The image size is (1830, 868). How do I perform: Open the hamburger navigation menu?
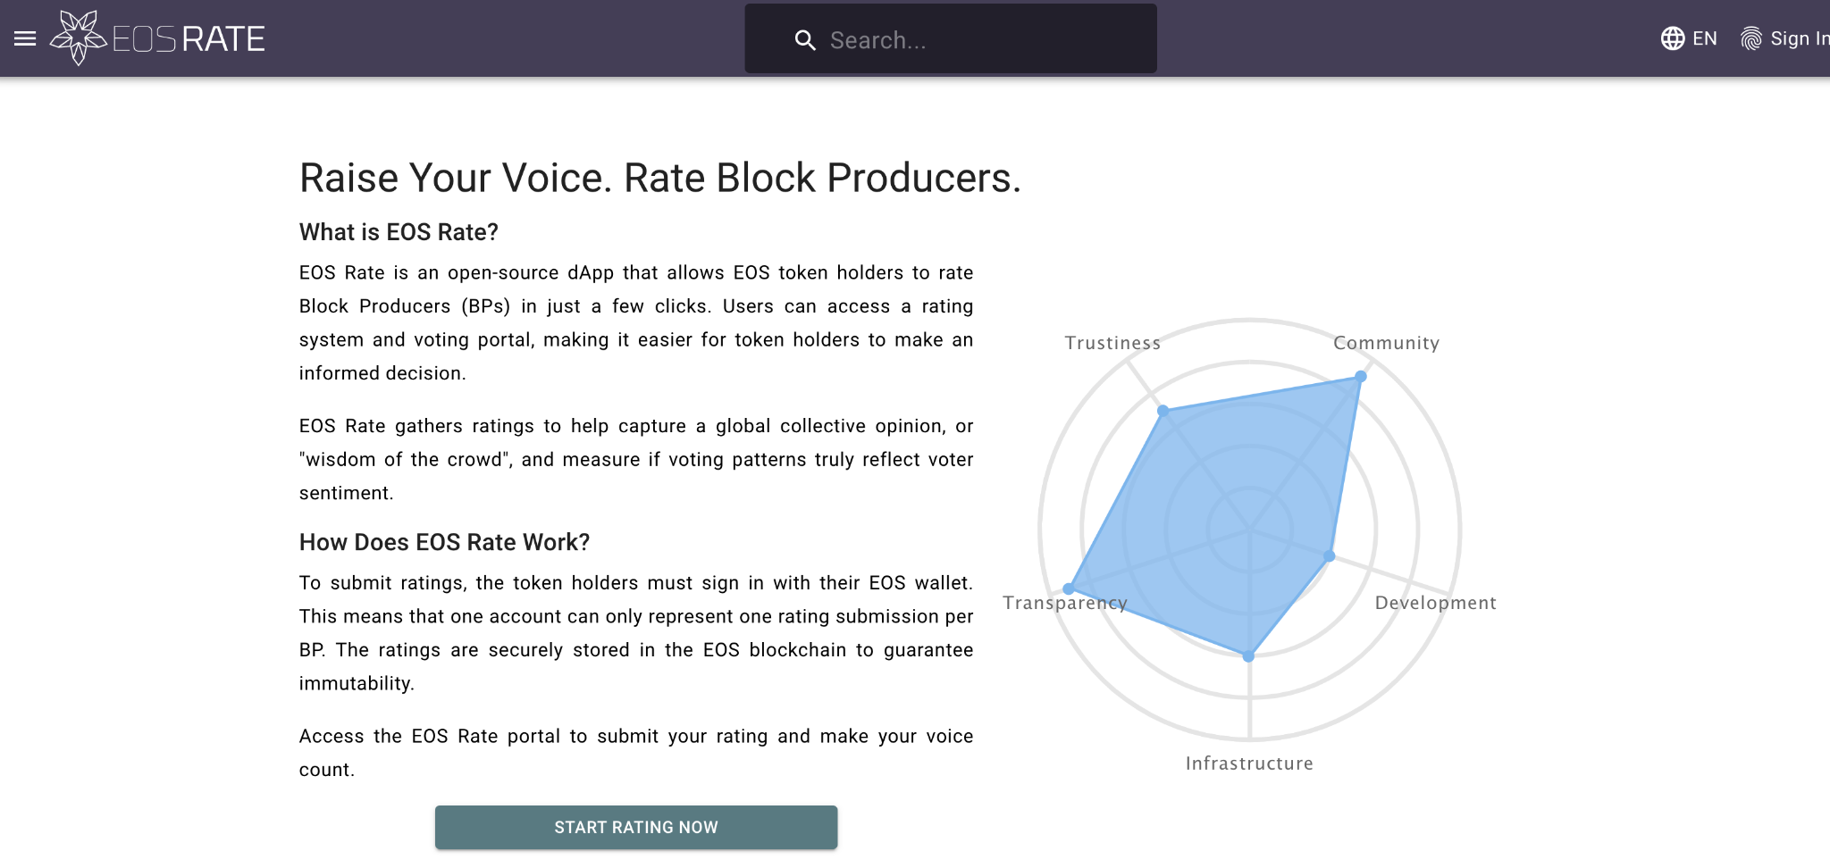pos(25,38)
